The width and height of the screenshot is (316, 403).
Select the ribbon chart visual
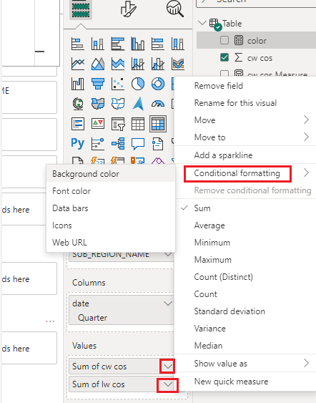[x=178, y=64]
